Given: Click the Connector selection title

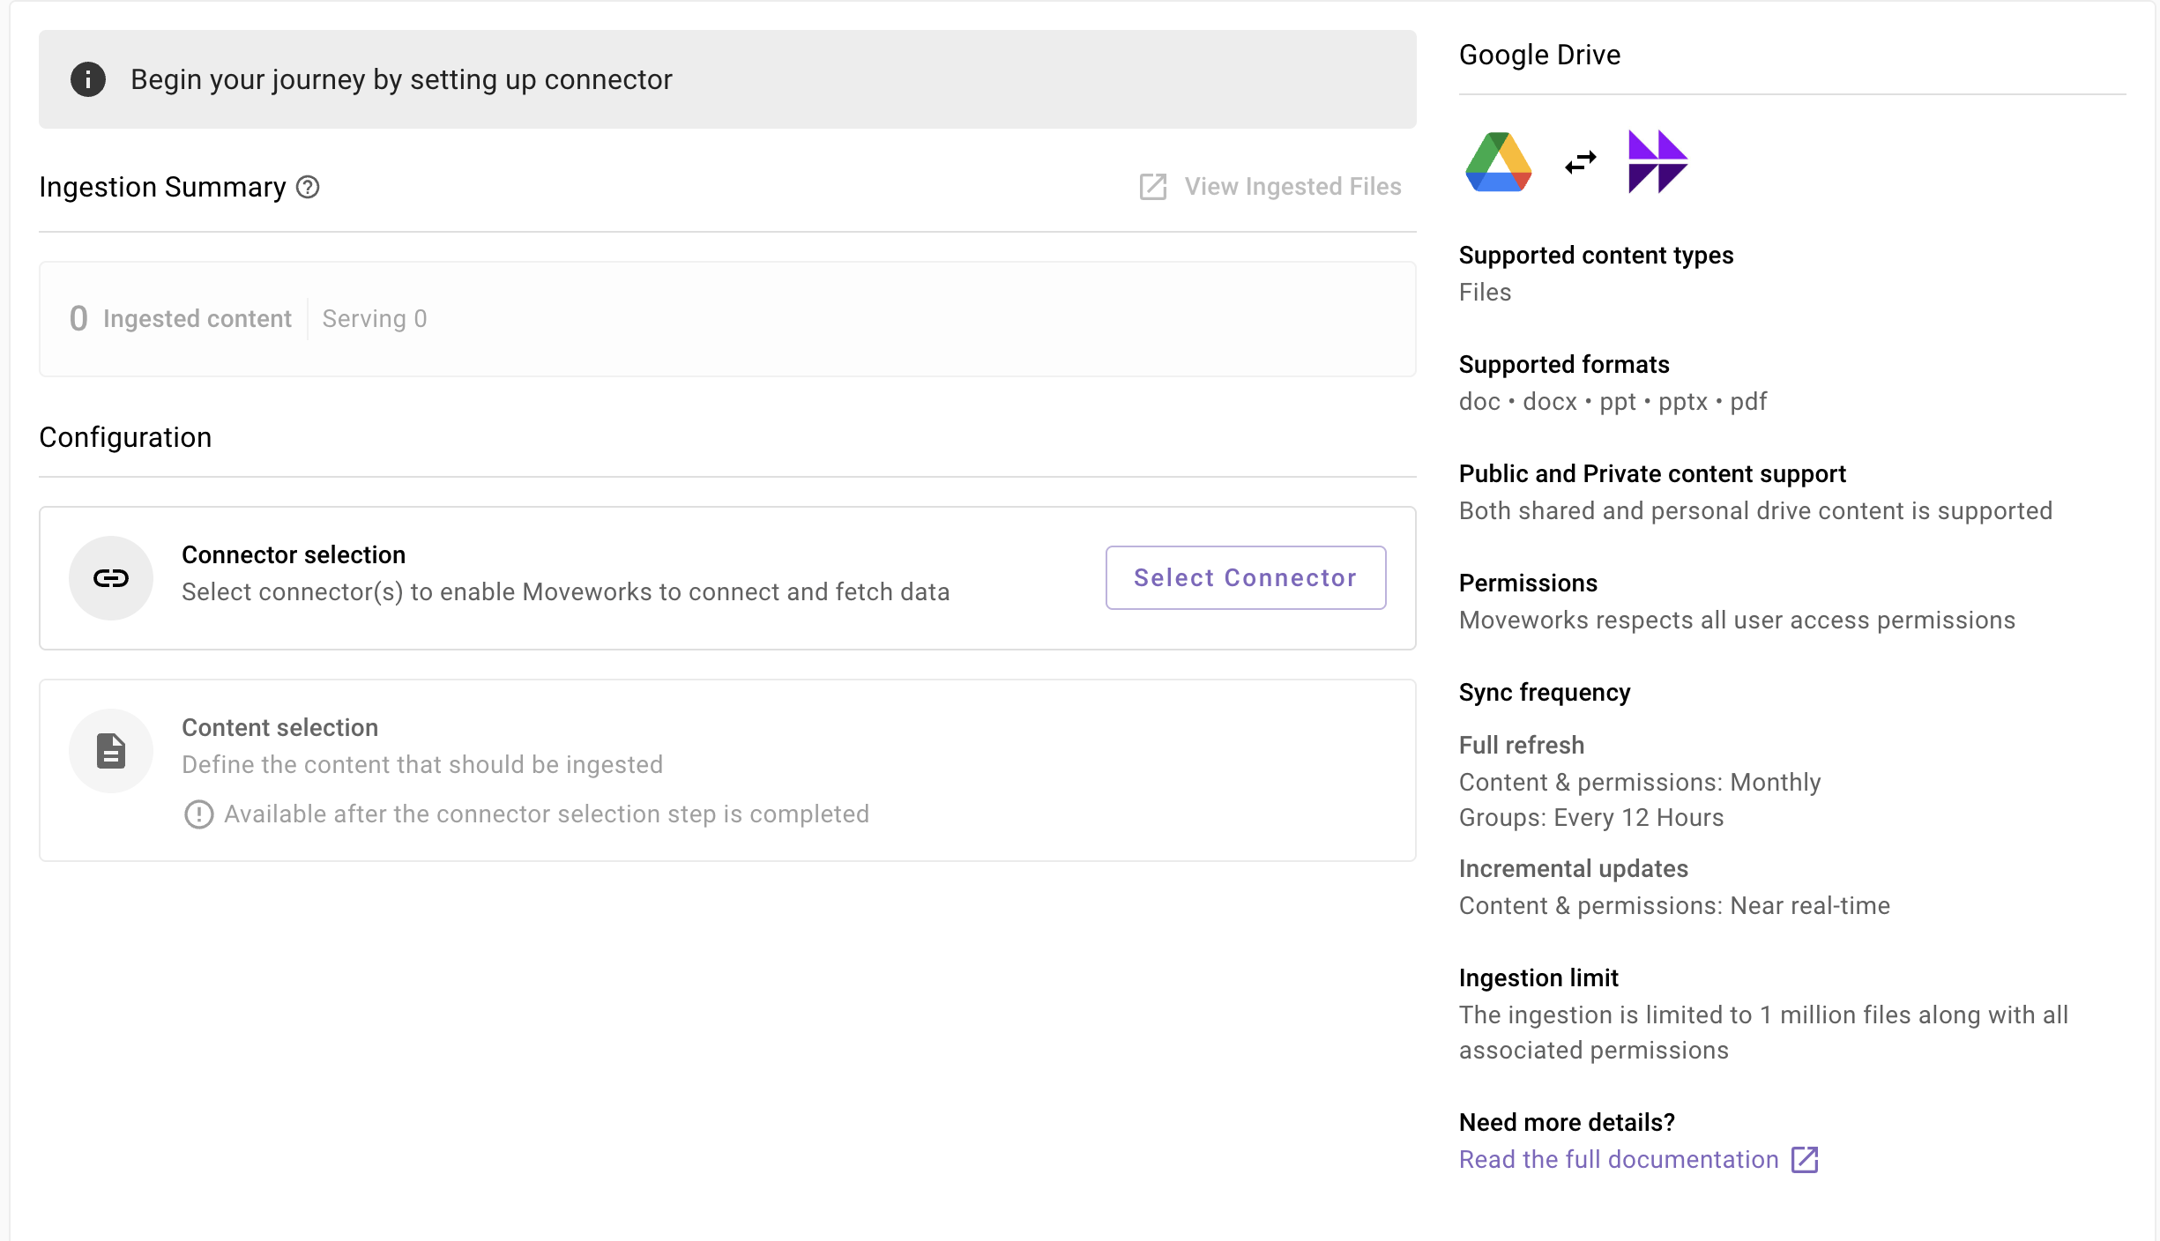Looking at the screenshot, I should click(294, 555).
